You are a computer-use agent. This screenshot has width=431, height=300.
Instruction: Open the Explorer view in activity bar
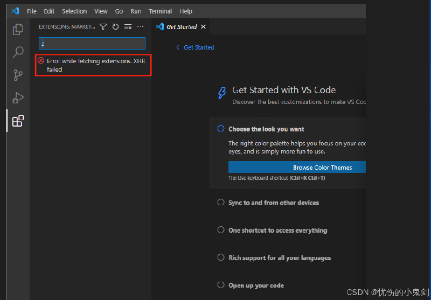[x=18, y=30]
